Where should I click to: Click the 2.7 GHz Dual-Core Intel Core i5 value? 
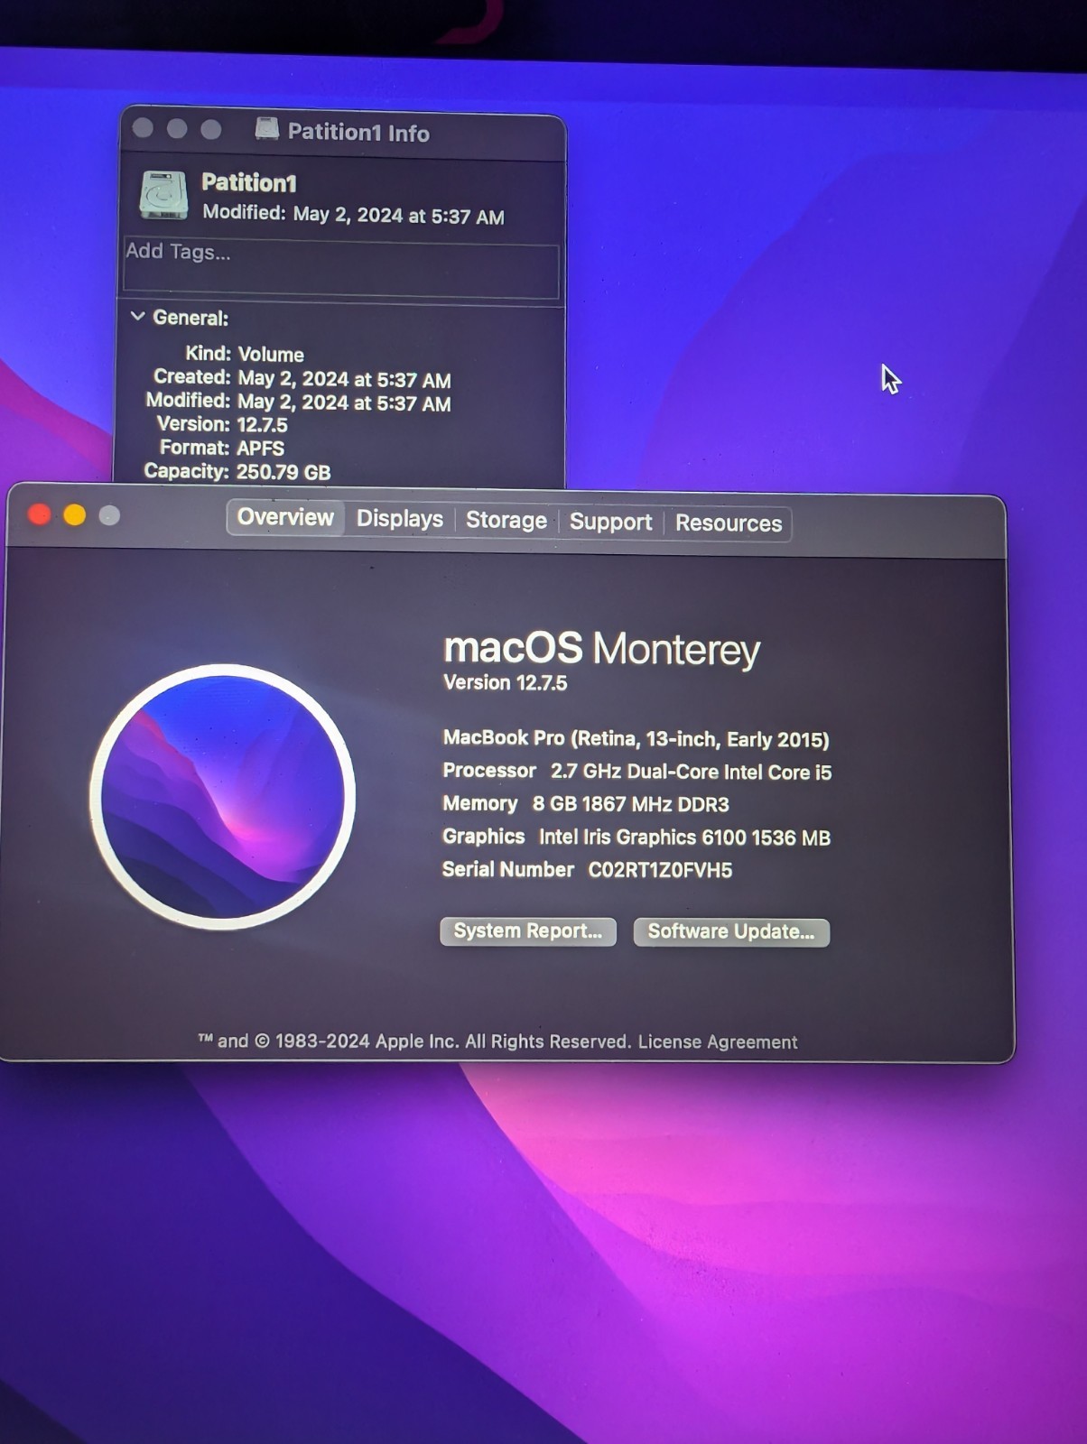click(x=691, y=773)
